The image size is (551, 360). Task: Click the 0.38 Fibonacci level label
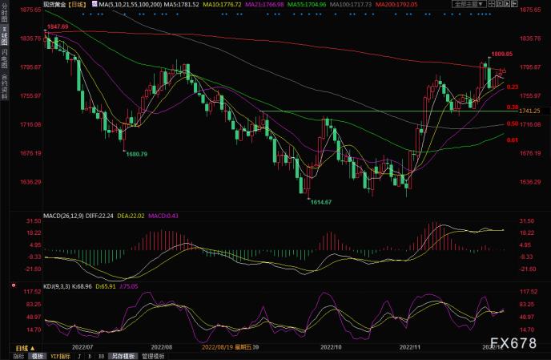(513, 107)
